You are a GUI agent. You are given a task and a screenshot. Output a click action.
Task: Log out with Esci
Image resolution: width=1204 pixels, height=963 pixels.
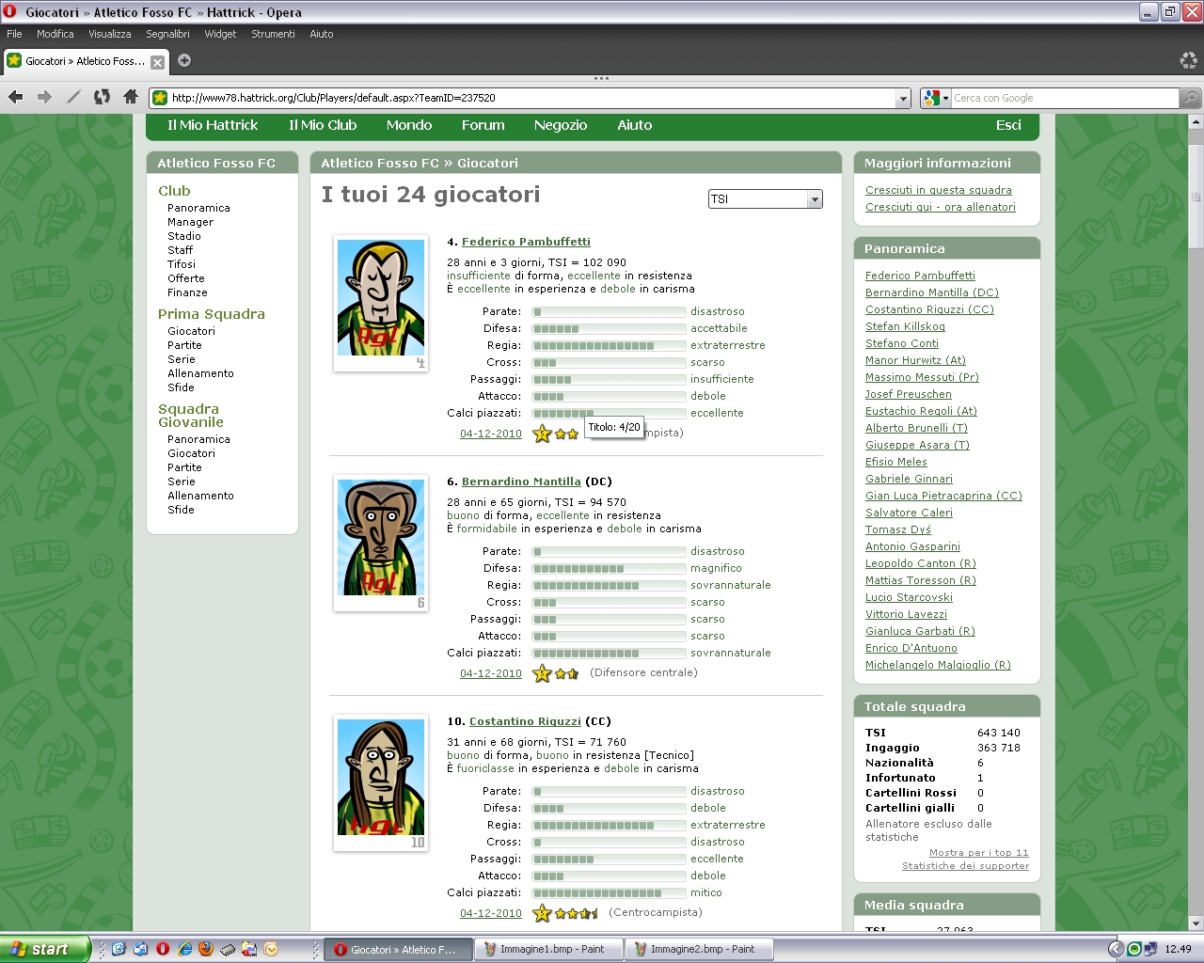coord(1008,125)
